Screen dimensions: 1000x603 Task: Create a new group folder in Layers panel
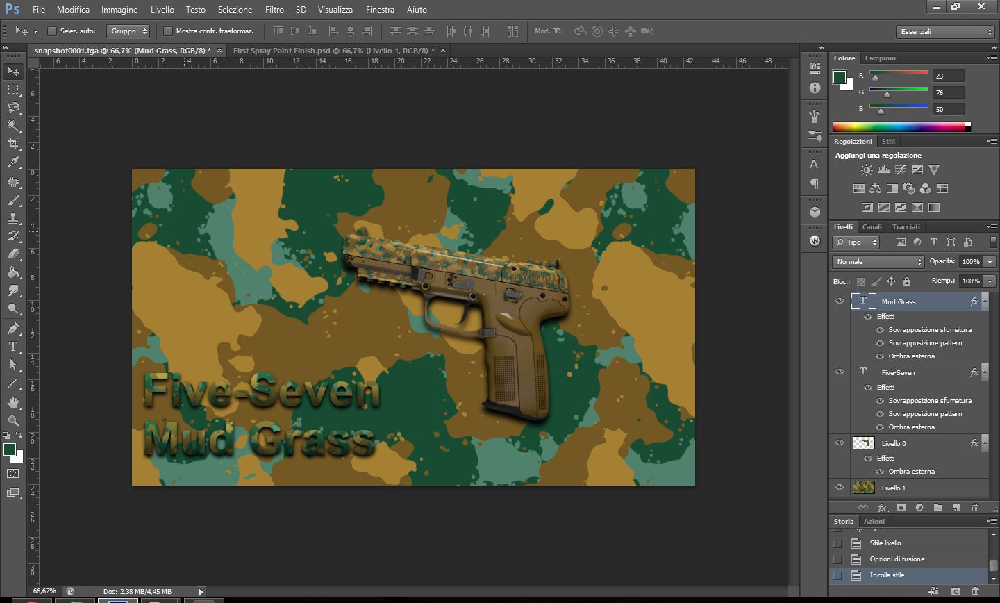pyautogui.click(x=938, y=508)
